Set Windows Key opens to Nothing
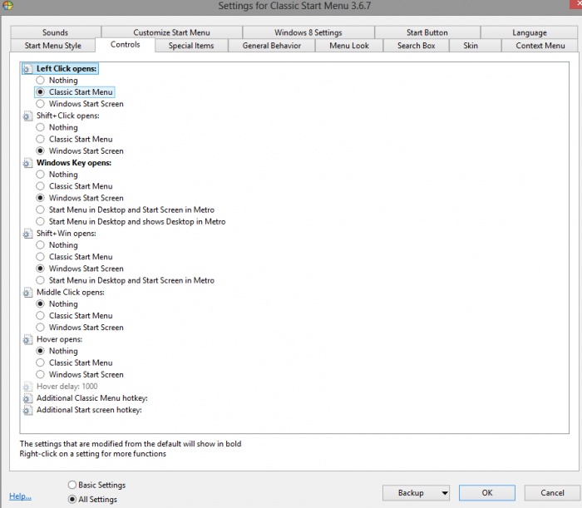This screenshot has height=508, width=582. point(40,175)
